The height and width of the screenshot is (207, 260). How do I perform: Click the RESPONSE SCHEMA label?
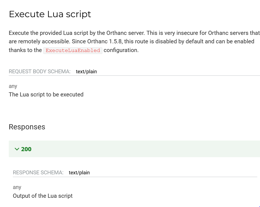[38, 173]
